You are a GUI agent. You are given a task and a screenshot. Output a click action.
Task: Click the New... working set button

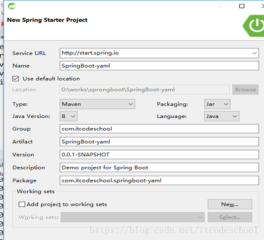(x=230, y=204)
